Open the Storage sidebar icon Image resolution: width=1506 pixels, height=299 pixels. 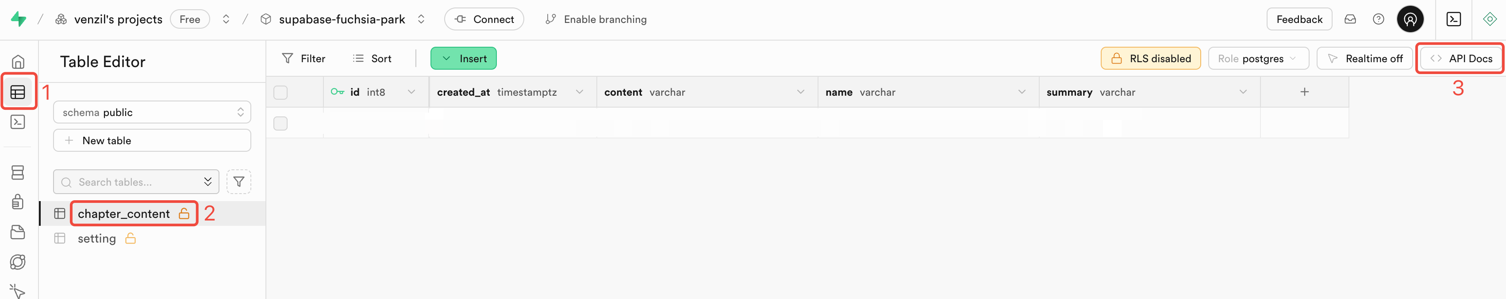[x=18, y=232]
